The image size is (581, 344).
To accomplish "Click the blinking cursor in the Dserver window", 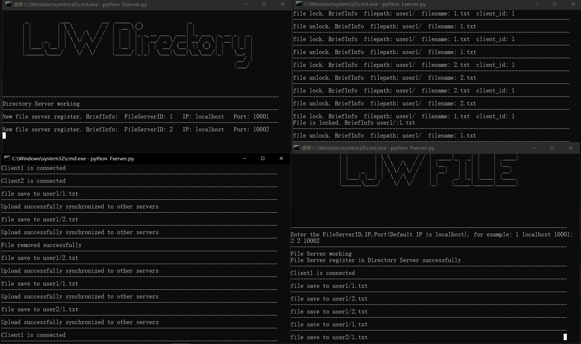I will (4, 136).
